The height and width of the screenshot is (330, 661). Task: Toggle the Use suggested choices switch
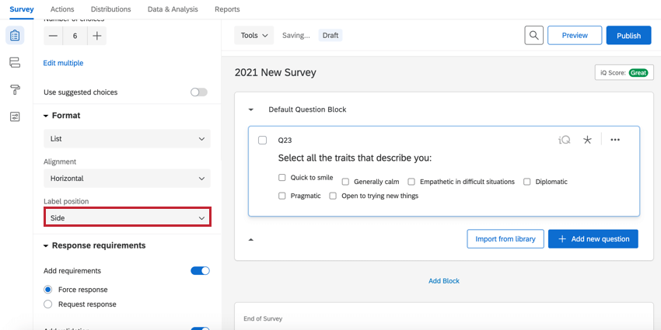(199, 92)
